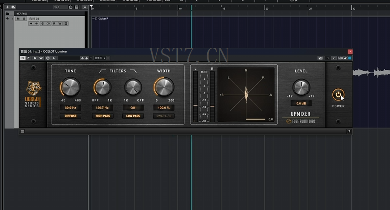Click the A/B compare icon in plugin header
390x210 pixels.
point(48,58)
